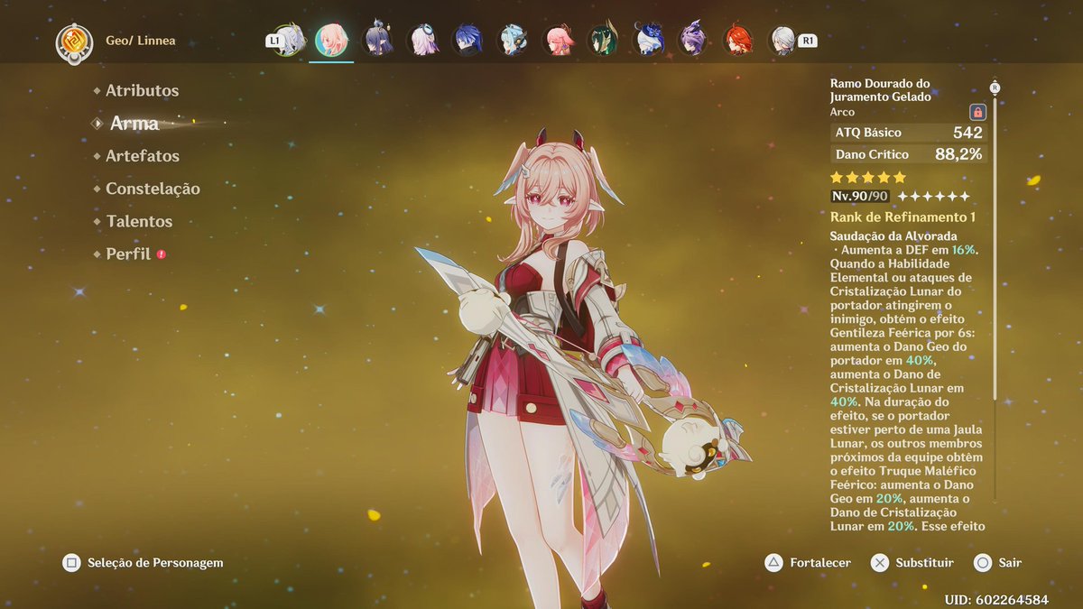Select the red-haired character portrait
Screen dimensions: 1083x609
[x=738, y=41]
